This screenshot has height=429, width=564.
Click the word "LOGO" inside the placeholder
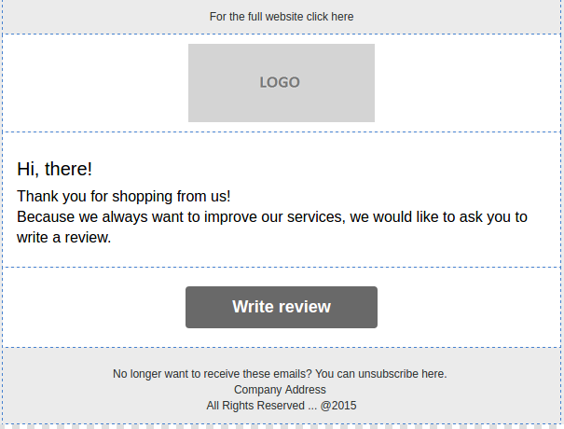280,82
